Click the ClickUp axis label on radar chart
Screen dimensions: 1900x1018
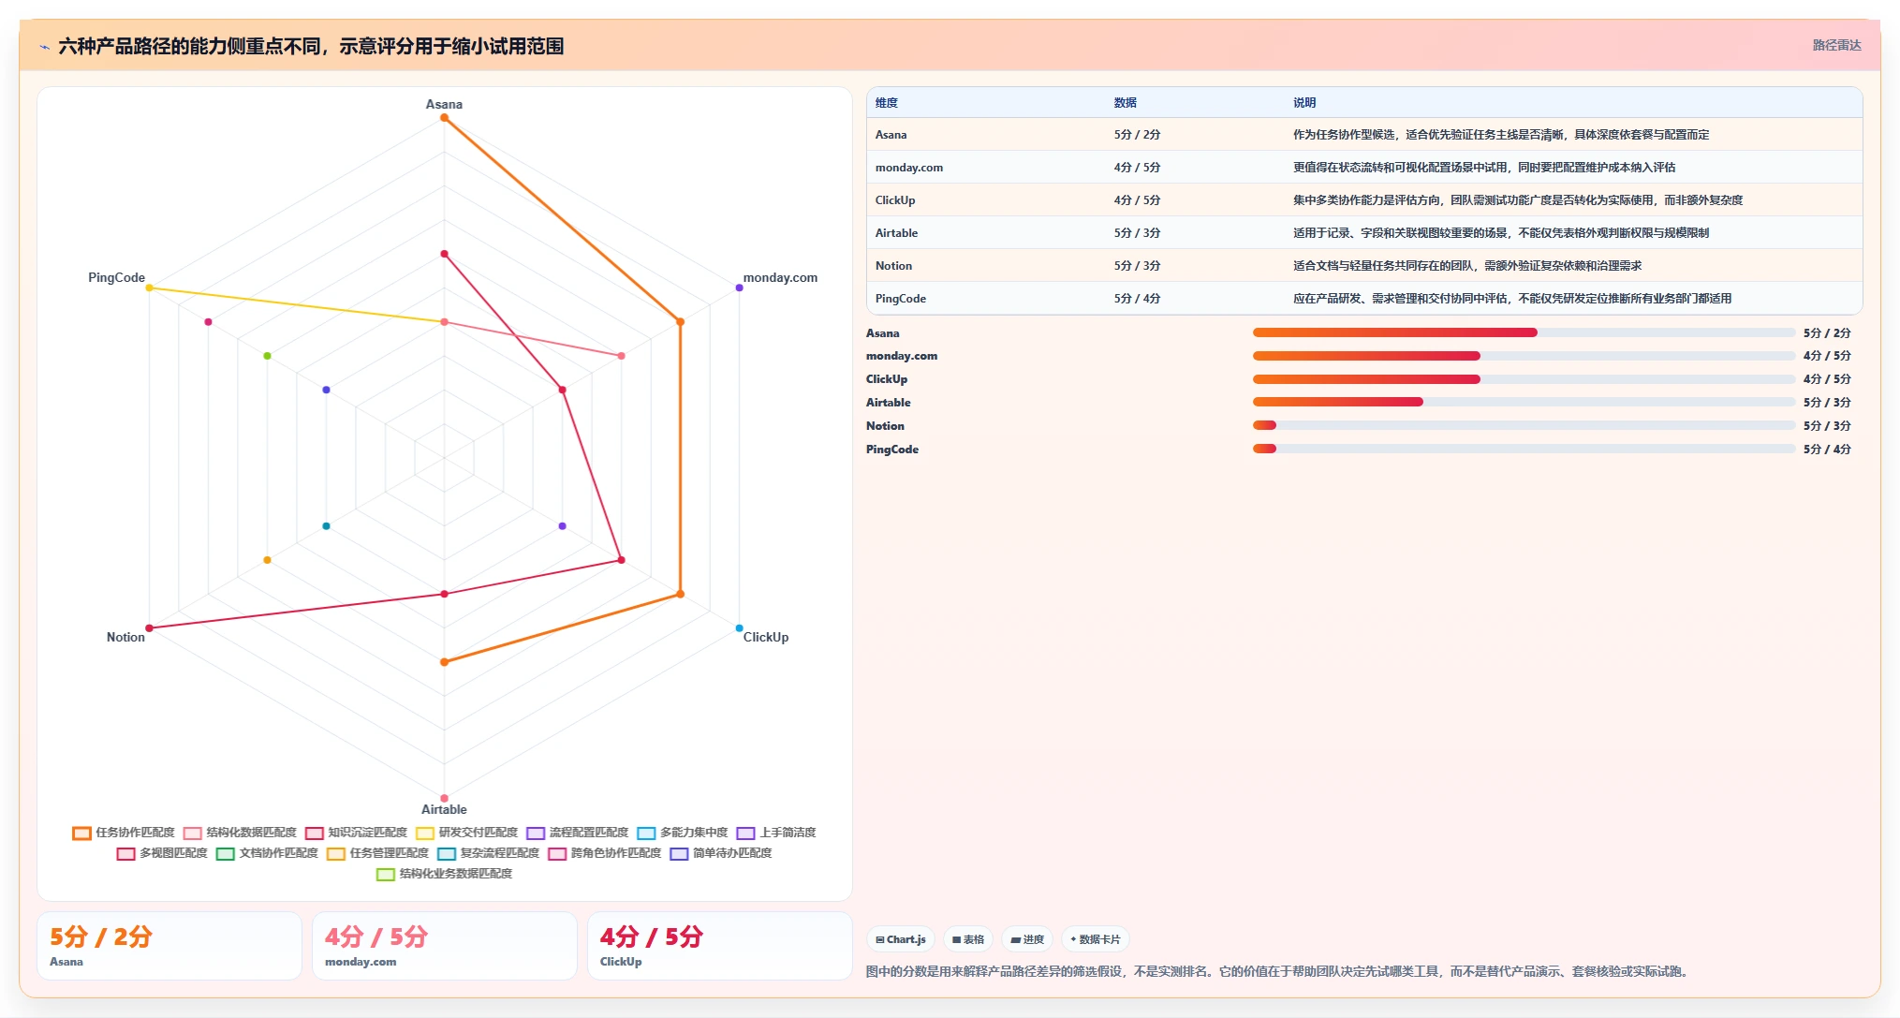(766, 637)
